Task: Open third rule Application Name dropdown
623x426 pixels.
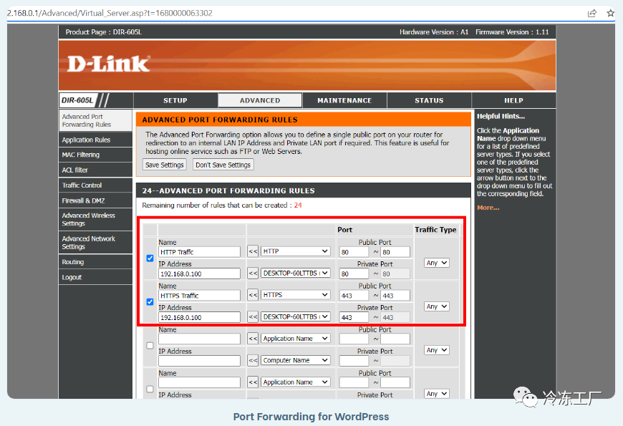Action: click(296, 339)
